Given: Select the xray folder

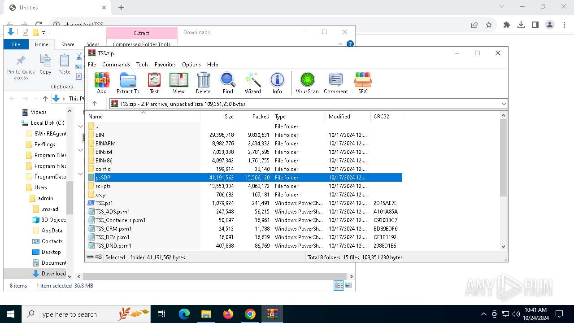Looking at the screenshot, I should click(244, 194).
